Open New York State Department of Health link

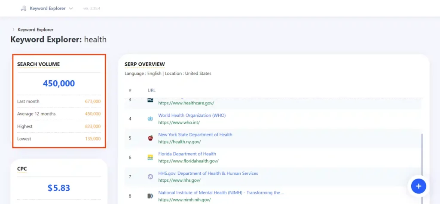pyautogui.click(x=196, y=135)
